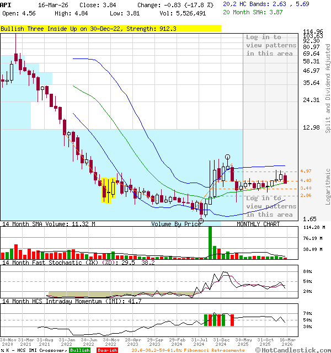The image size is (331, 353).
Task: Click the circled high marker above the candles
Action: [227, 157]
